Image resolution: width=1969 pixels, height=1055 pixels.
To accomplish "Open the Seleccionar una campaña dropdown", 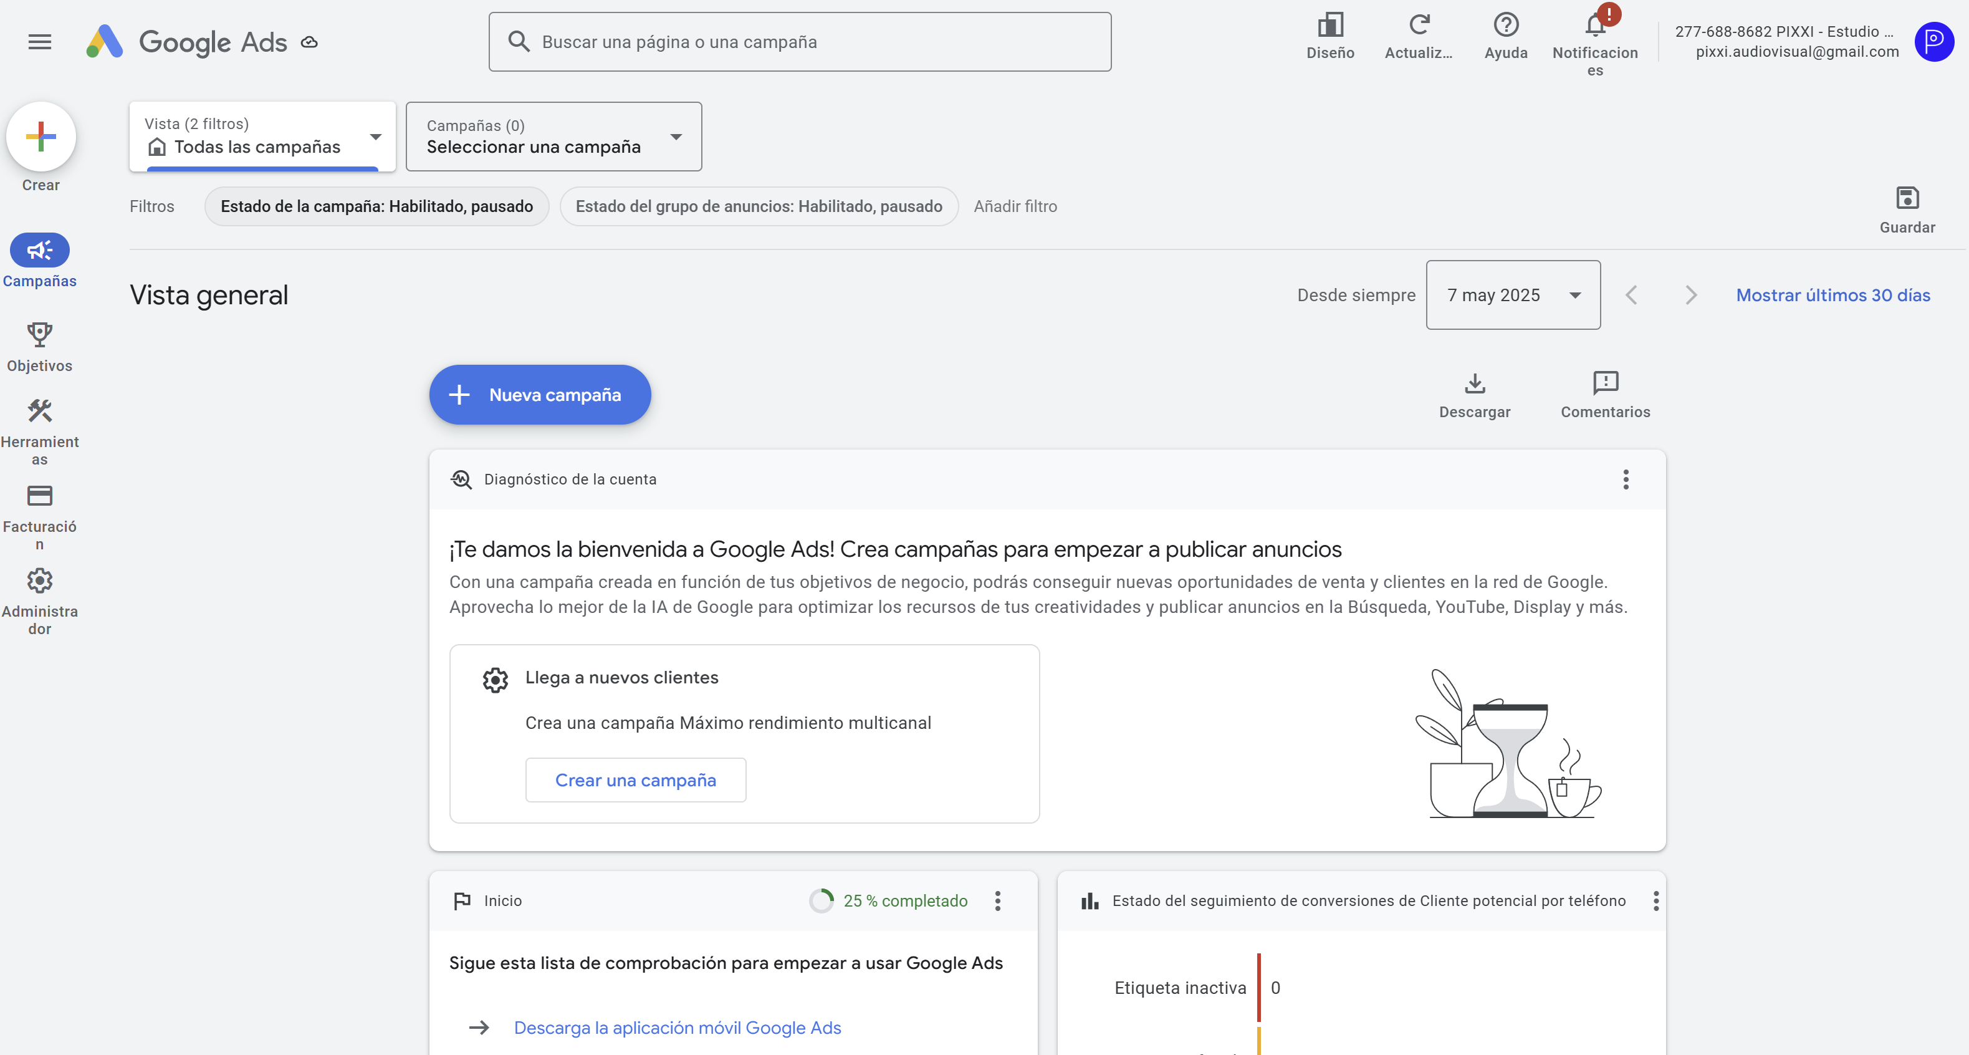I will click(x=553, y=137).
